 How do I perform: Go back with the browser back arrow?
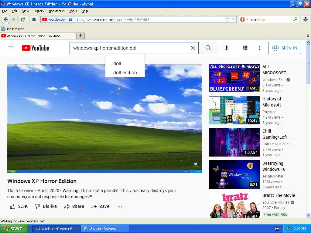pos(6,19)
